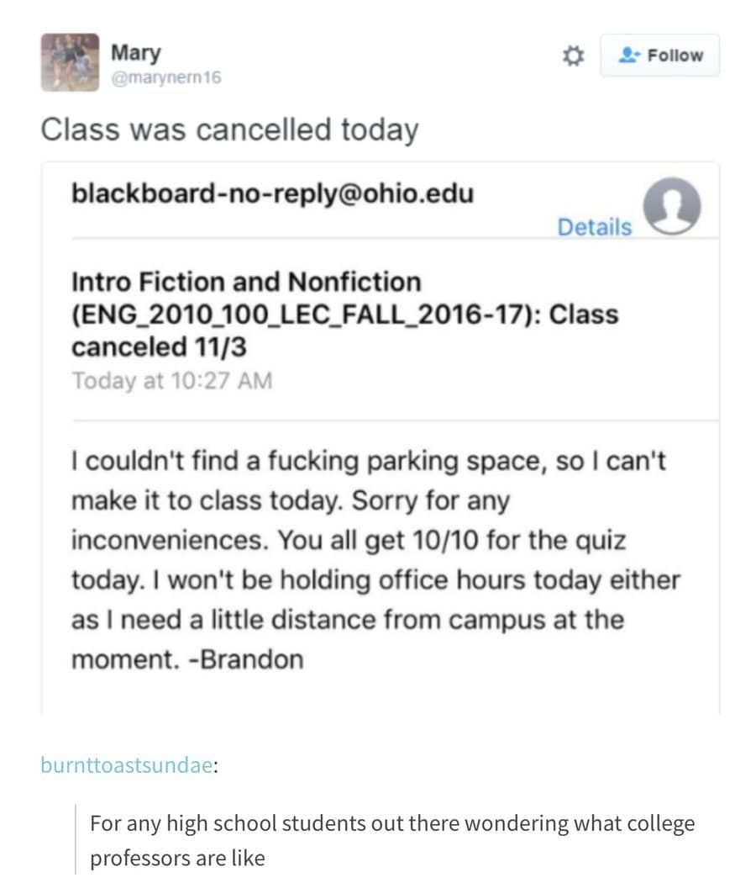Click the Follow button for Mary
Viewport: 756px width, 883px height.
pos(659,56)
